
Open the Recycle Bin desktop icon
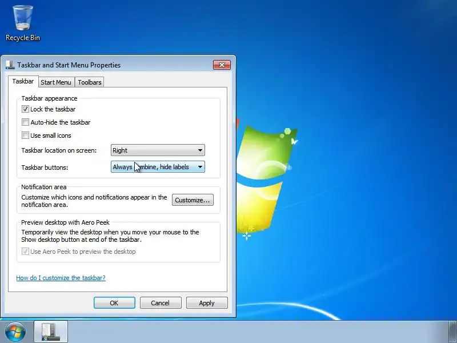[x=23, y=23]
